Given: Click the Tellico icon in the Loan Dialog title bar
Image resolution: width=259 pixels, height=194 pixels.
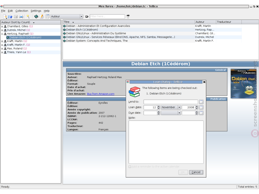Looking at the screenshot, I should coord(128,82).
